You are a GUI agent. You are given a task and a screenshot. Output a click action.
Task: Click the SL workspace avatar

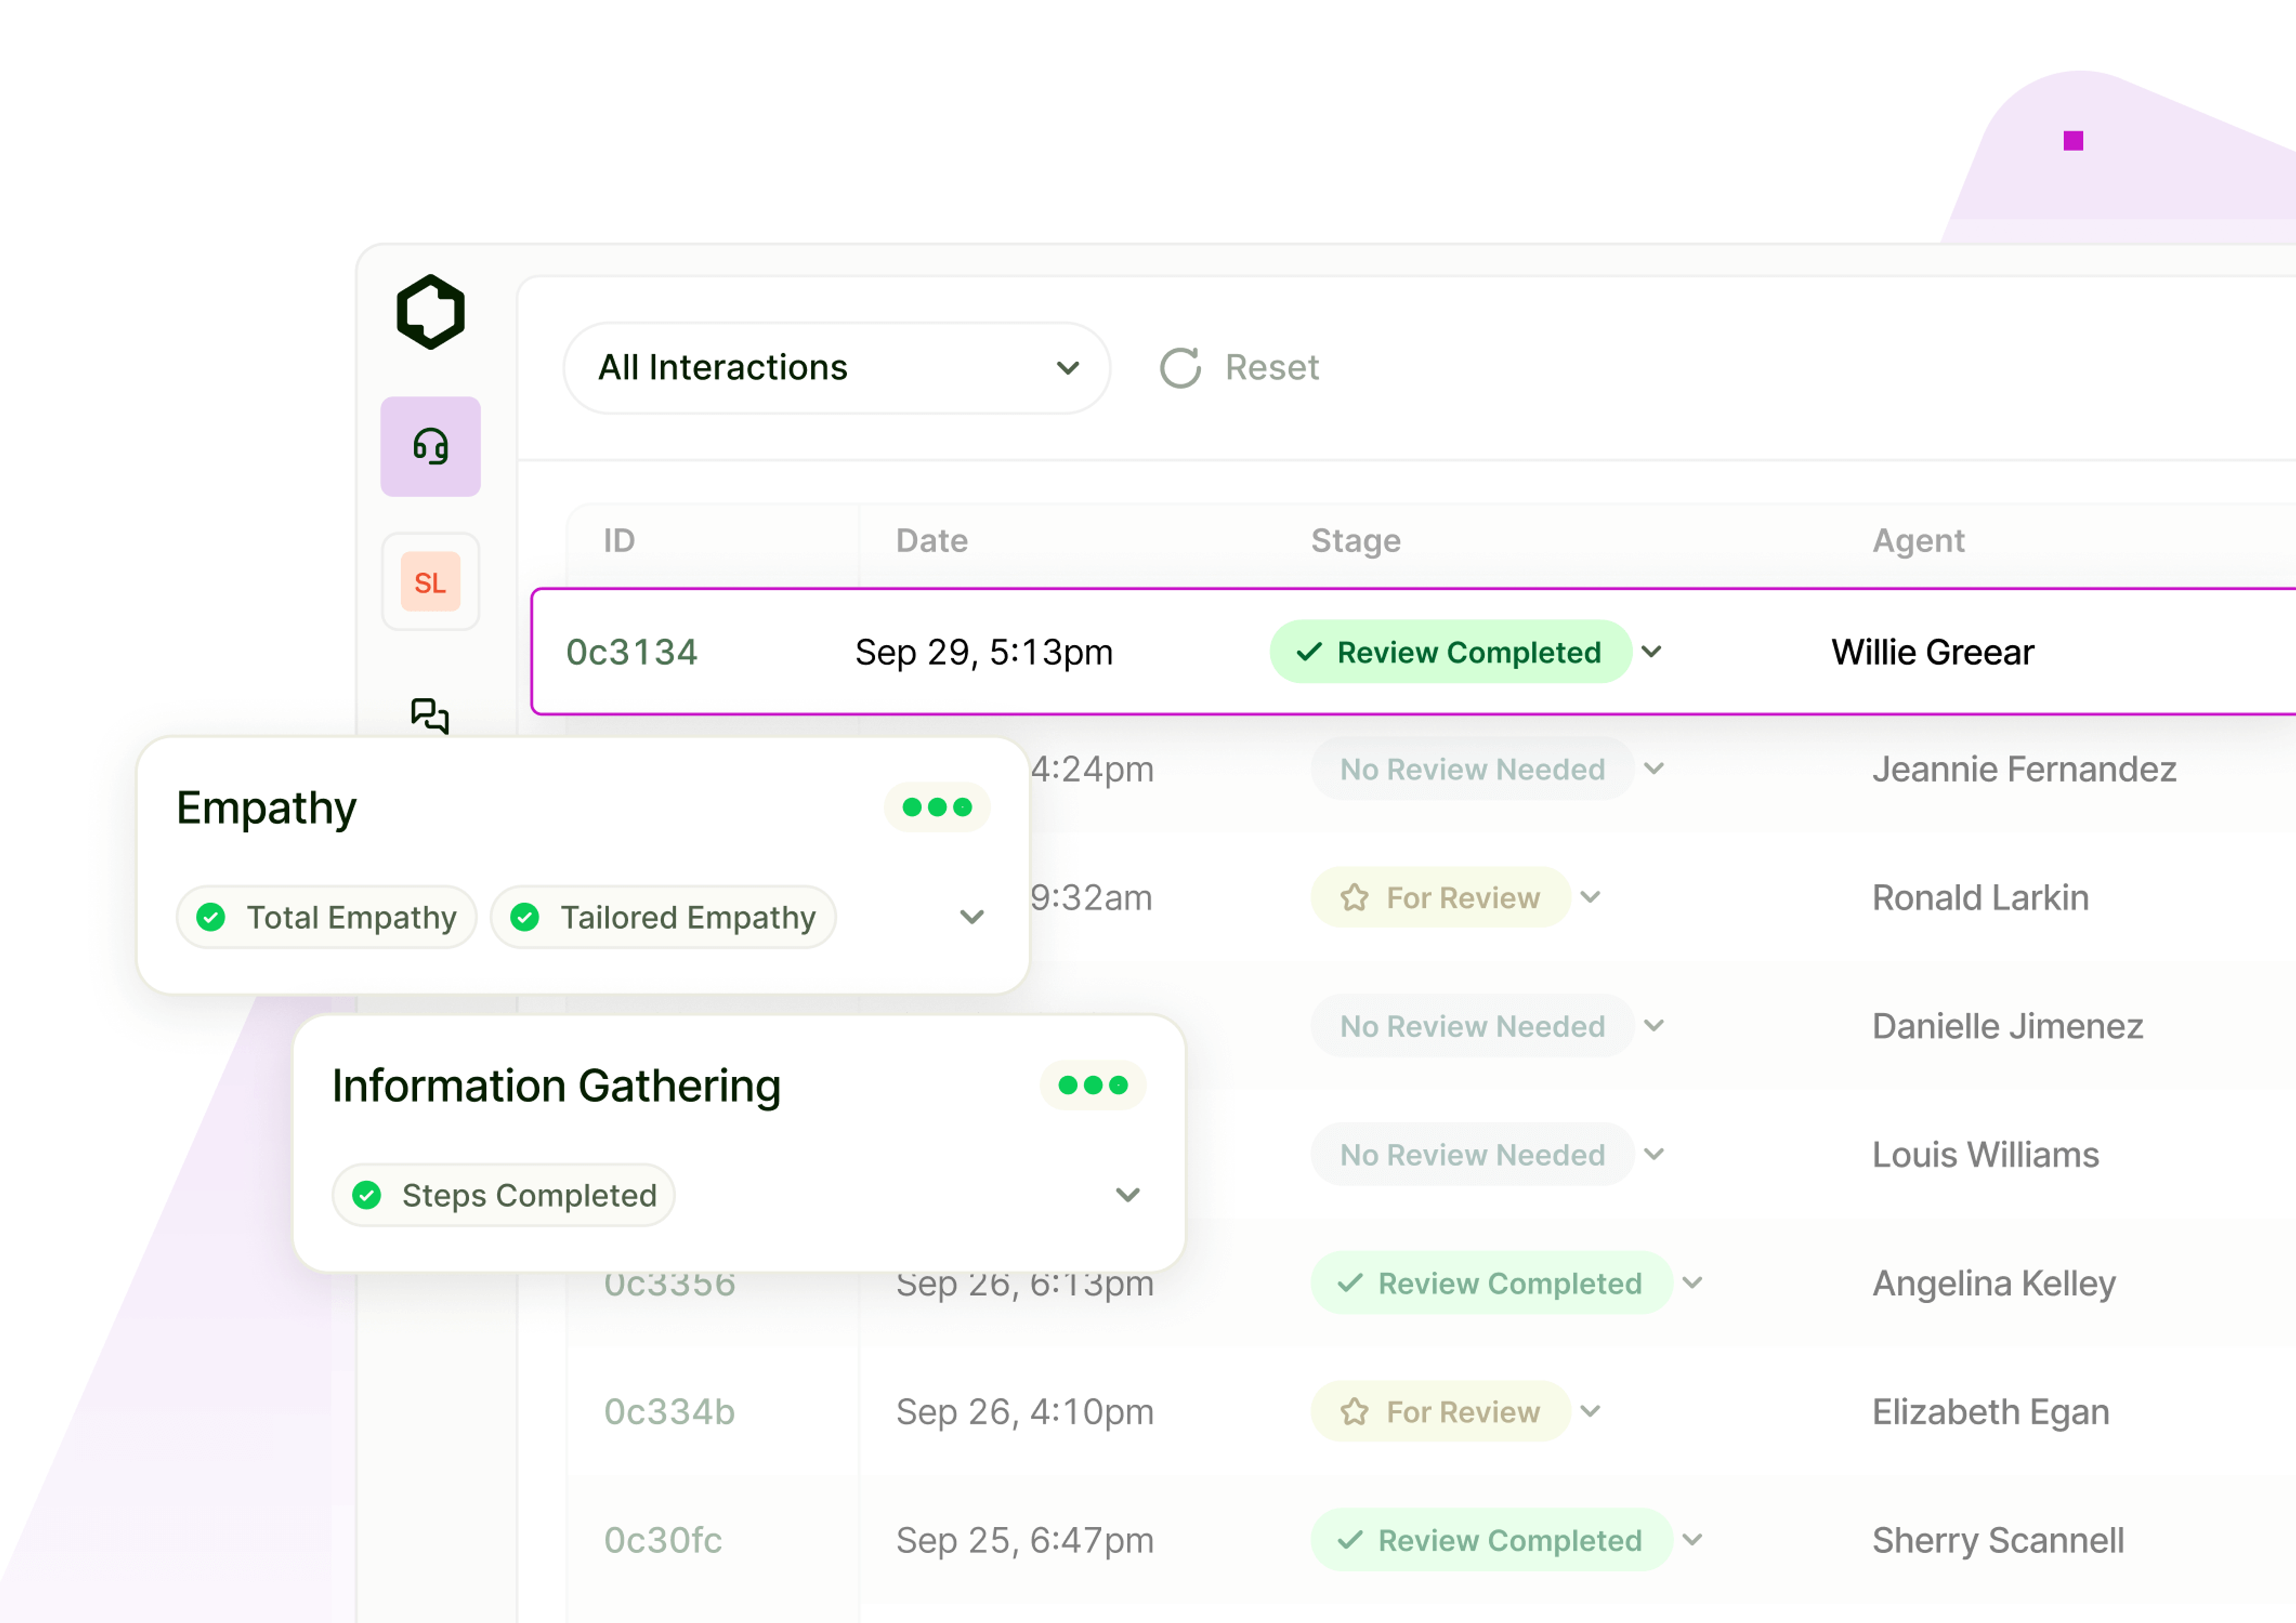point(430,581)
